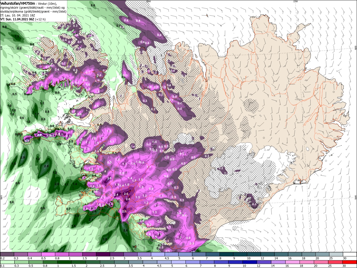Pick the rain legend swatch between 3 and 3.5
This screenshot has width=357, height=268.
[x=121, y=262]
